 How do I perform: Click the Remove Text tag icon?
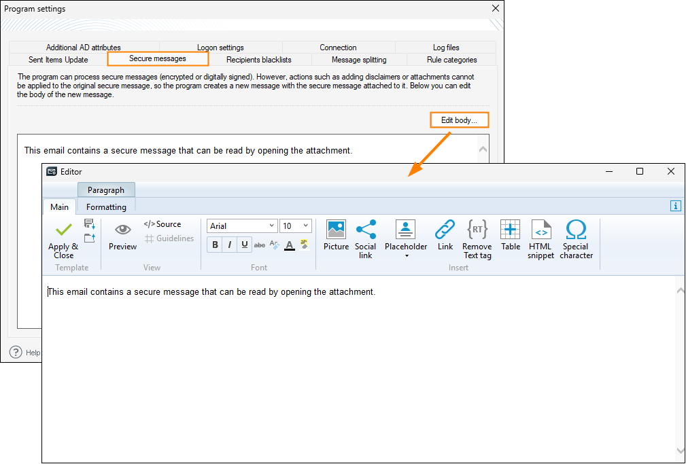[477, 230]
